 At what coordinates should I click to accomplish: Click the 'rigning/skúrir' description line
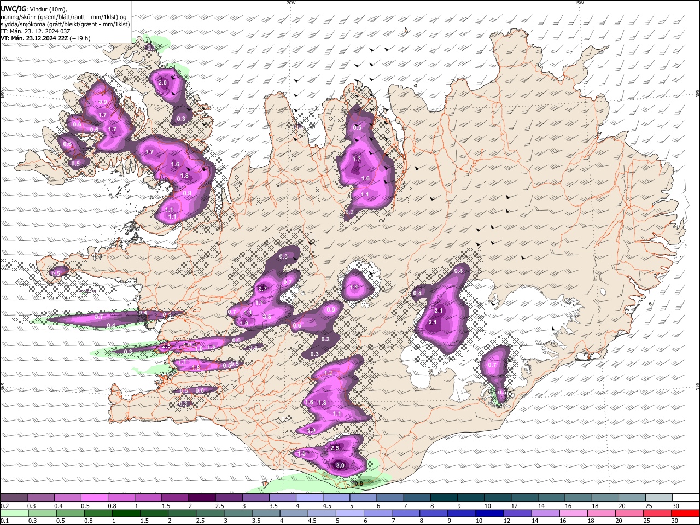click(63, 17)
